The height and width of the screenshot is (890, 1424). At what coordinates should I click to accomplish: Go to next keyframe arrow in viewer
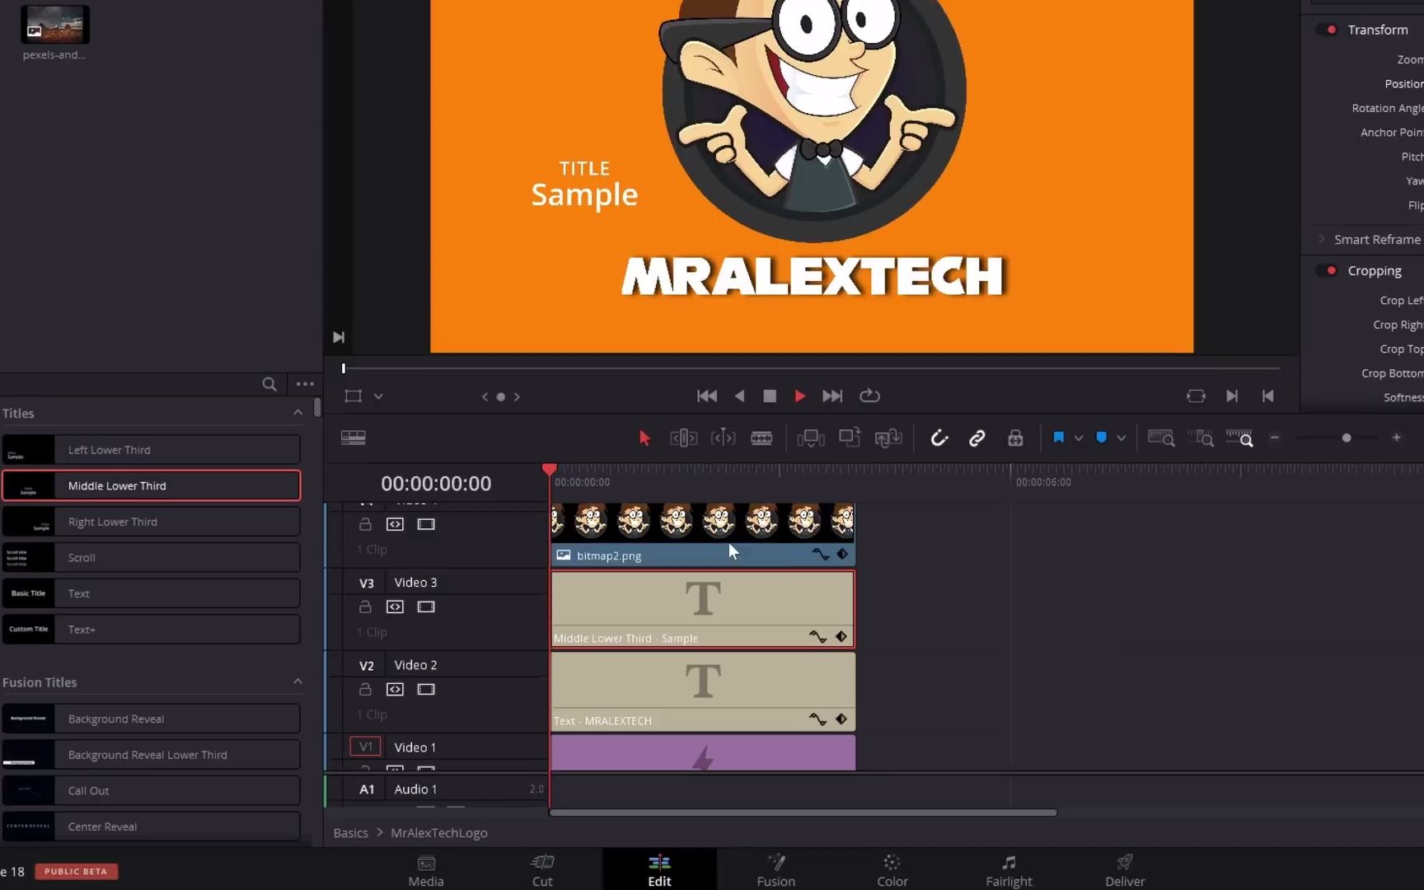pos(517,397)
